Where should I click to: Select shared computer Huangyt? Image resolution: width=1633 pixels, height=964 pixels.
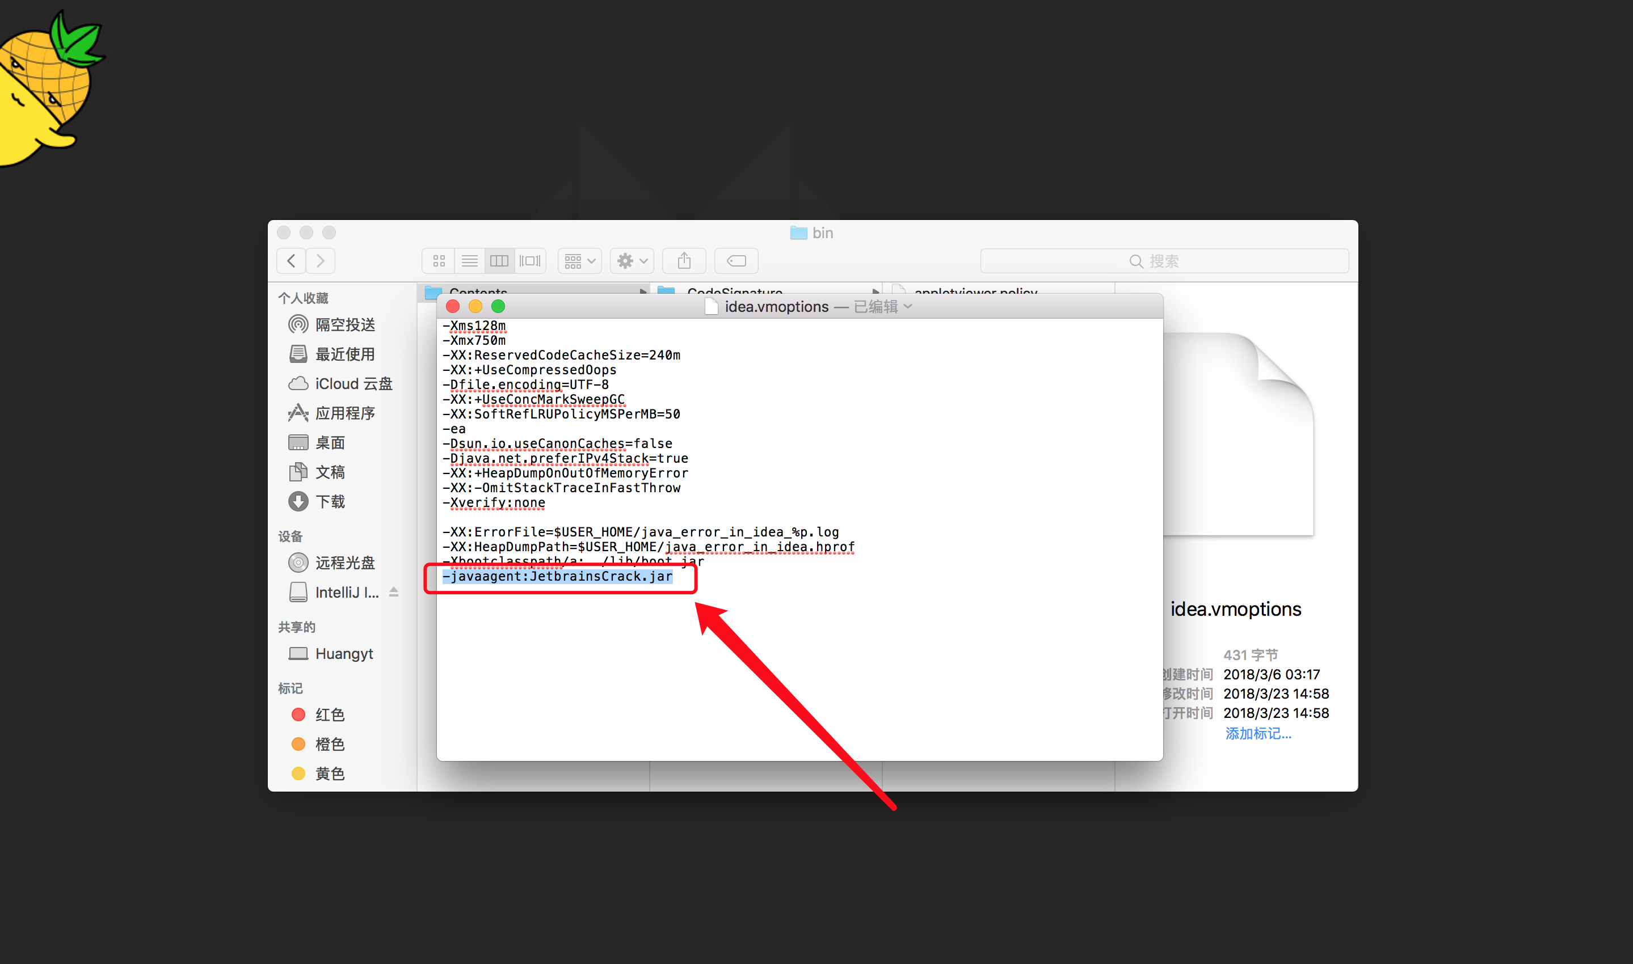[343, 653]
